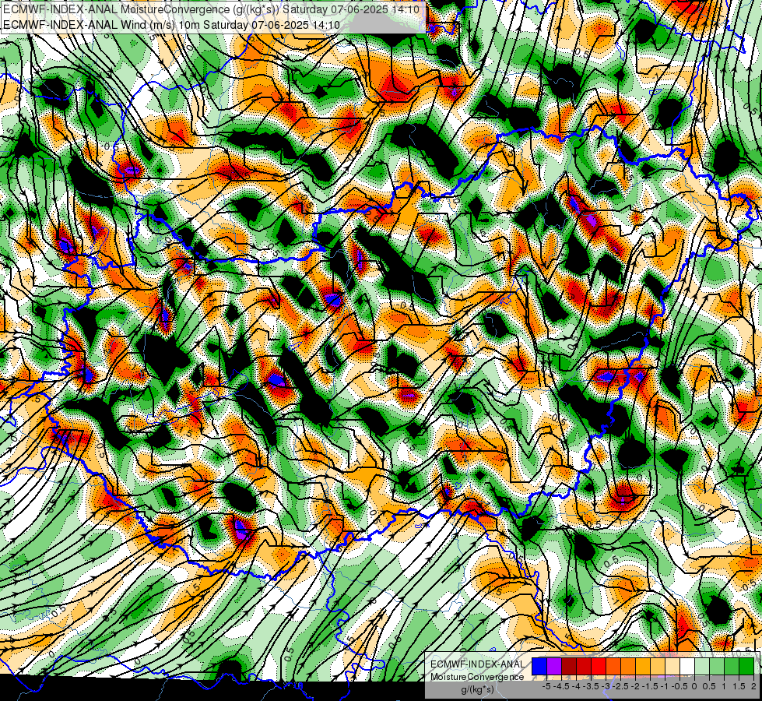
Task: Click the '2' legend scale value
Action: pos(753,686)
